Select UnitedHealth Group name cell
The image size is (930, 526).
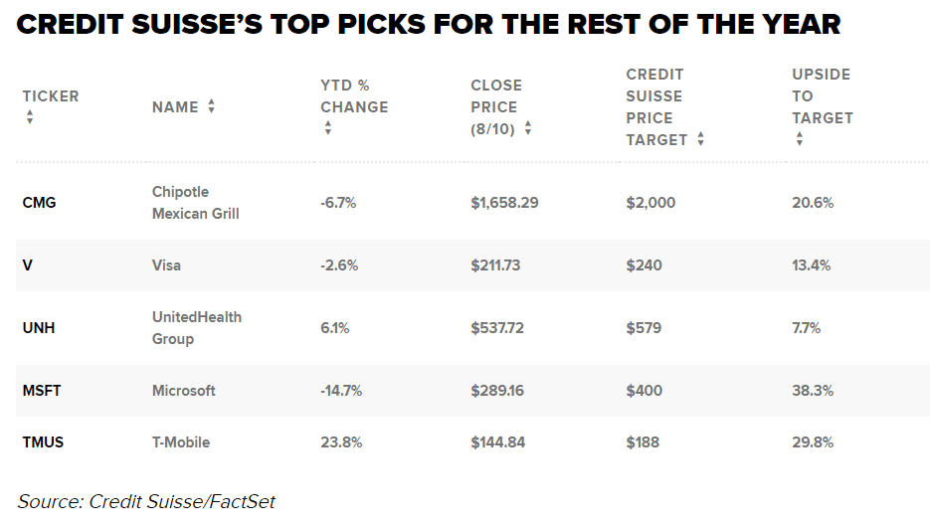coord(196,327)
